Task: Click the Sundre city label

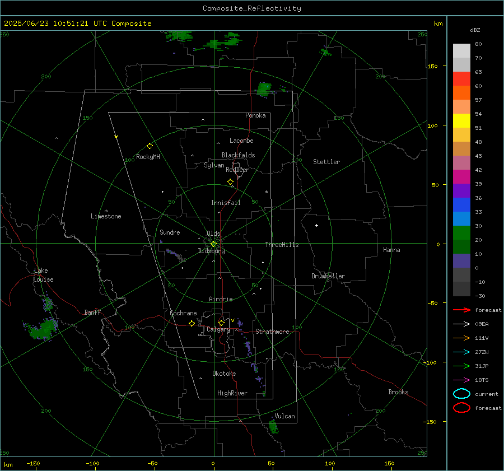Action: [170, 232]
